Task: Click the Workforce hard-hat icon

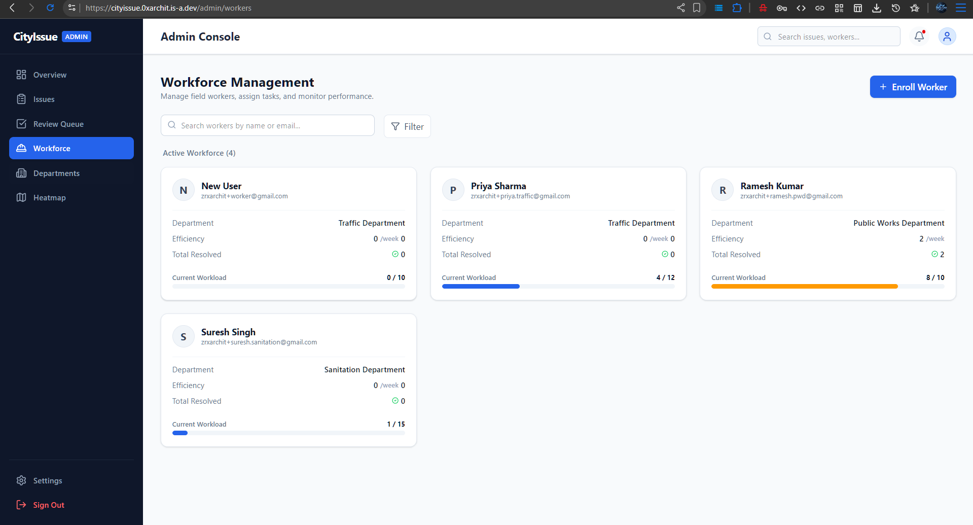Action: pos(21,148)
